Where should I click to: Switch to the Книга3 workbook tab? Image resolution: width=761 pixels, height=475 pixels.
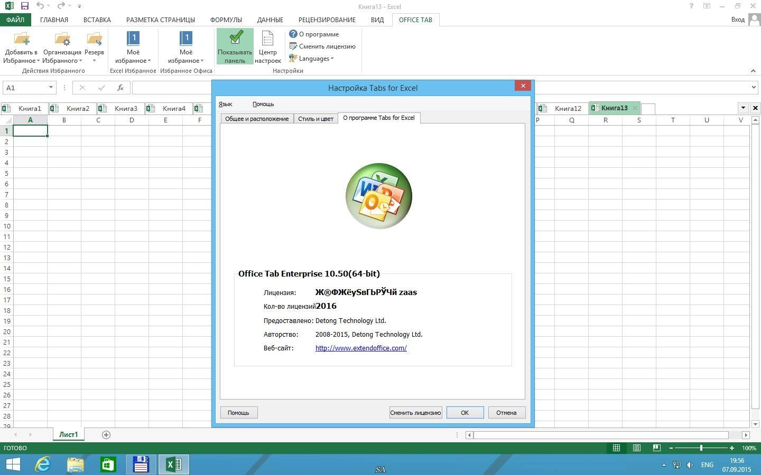tap(121, 108)
